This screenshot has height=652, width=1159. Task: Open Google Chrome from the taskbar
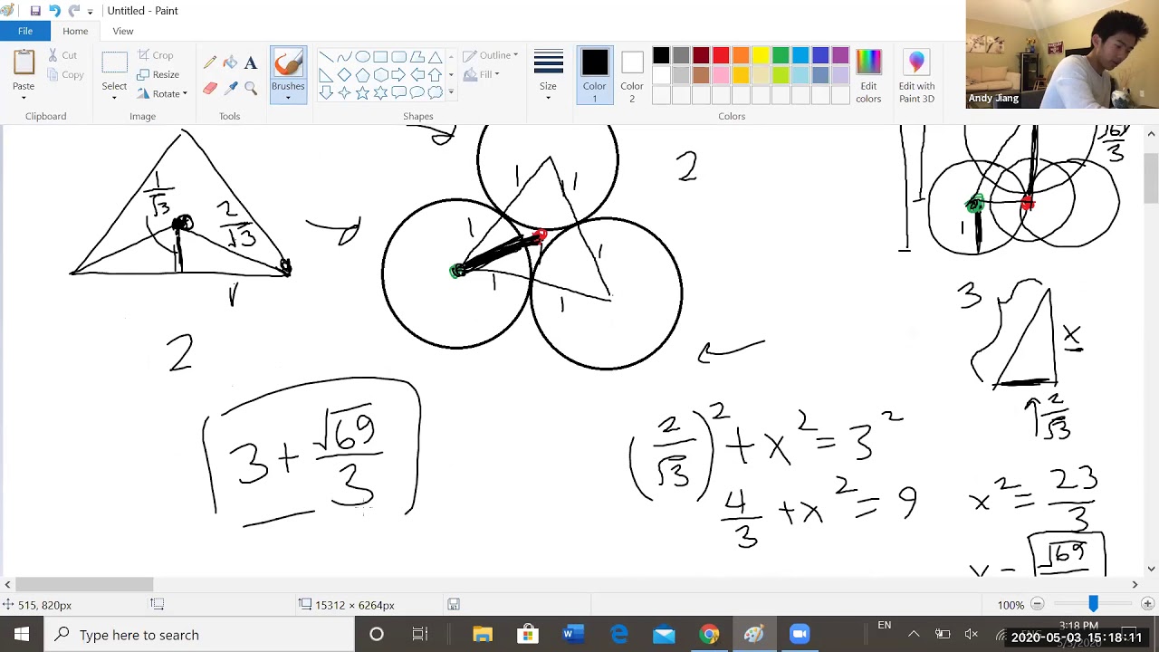point(709,634)
